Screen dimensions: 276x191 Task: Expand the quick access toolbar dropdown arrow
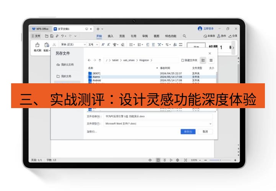pos(75,36)
